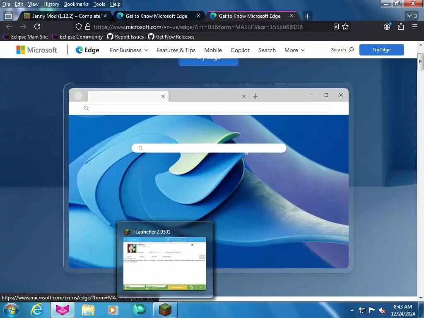
Task: Open the Help menu
Action: click(x=115, y=4)
